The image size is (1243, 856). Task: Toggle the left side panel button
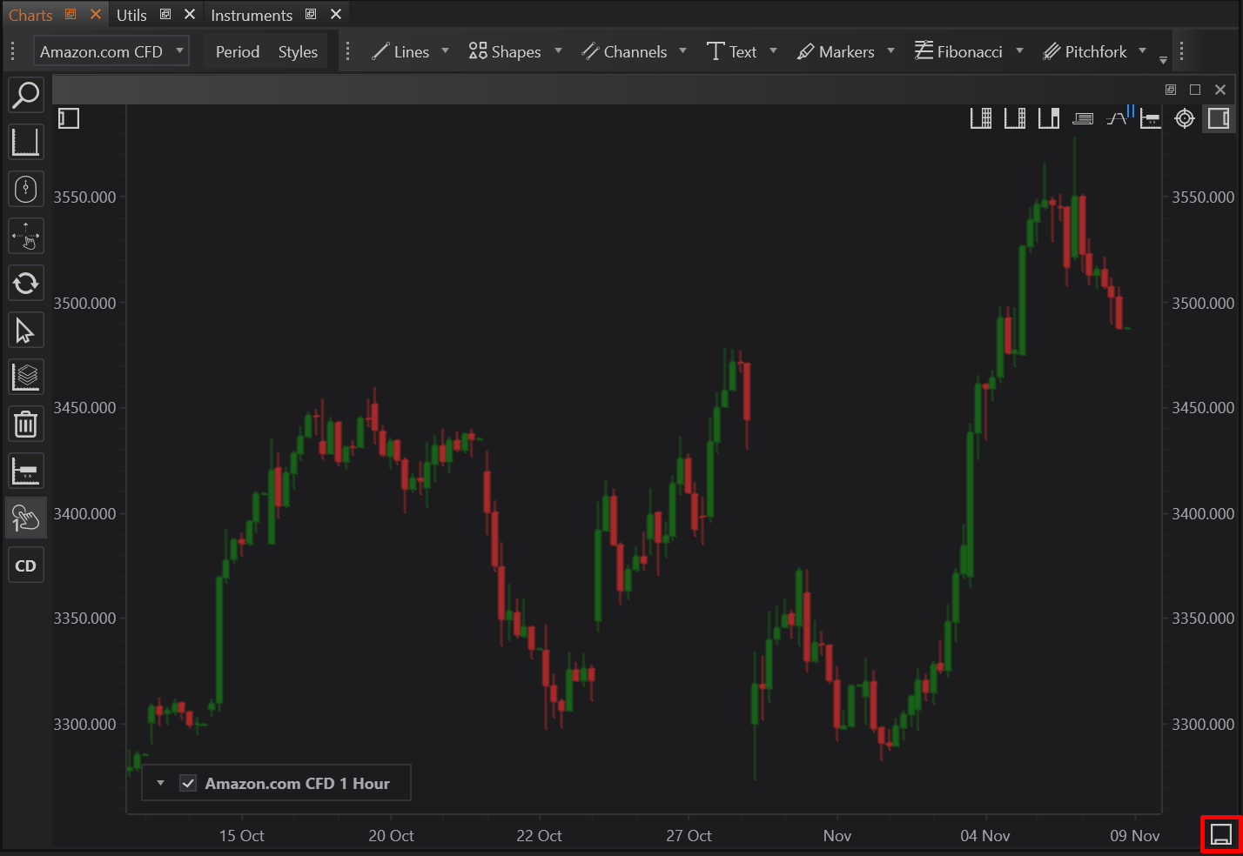69,118
